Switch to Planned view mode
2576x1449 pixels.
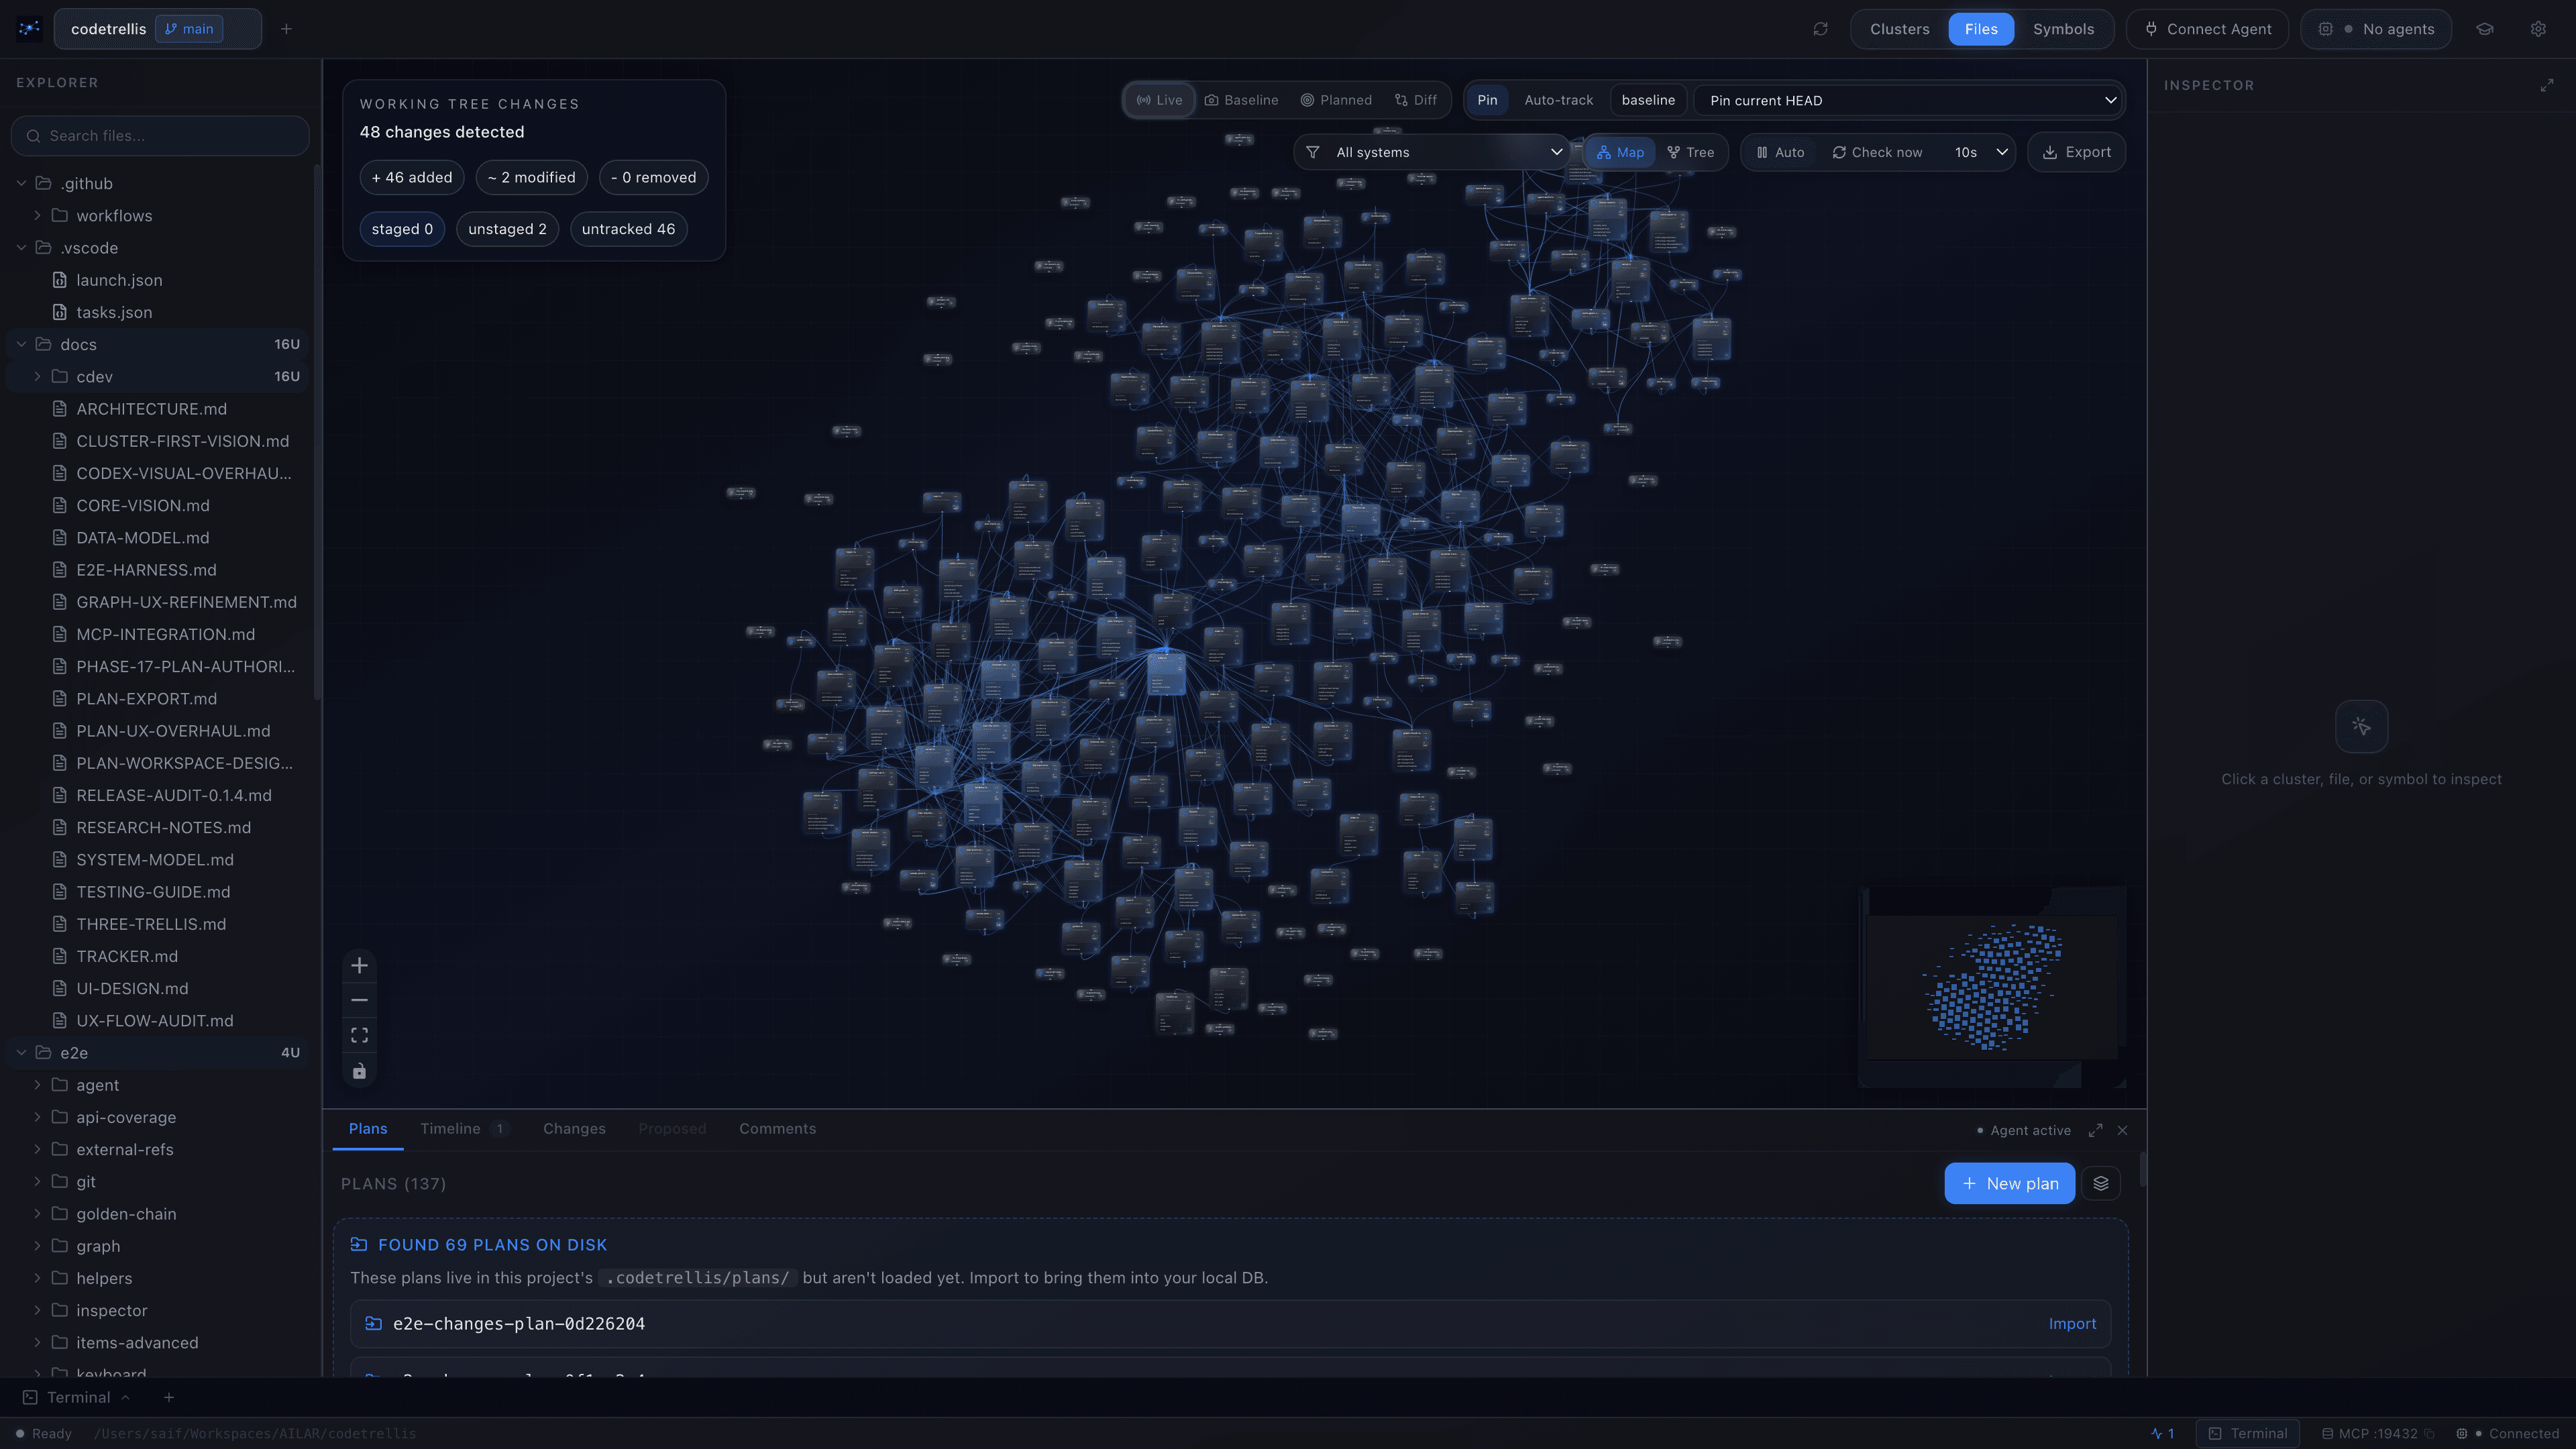pyautogui.click(x=1336, y=100)
